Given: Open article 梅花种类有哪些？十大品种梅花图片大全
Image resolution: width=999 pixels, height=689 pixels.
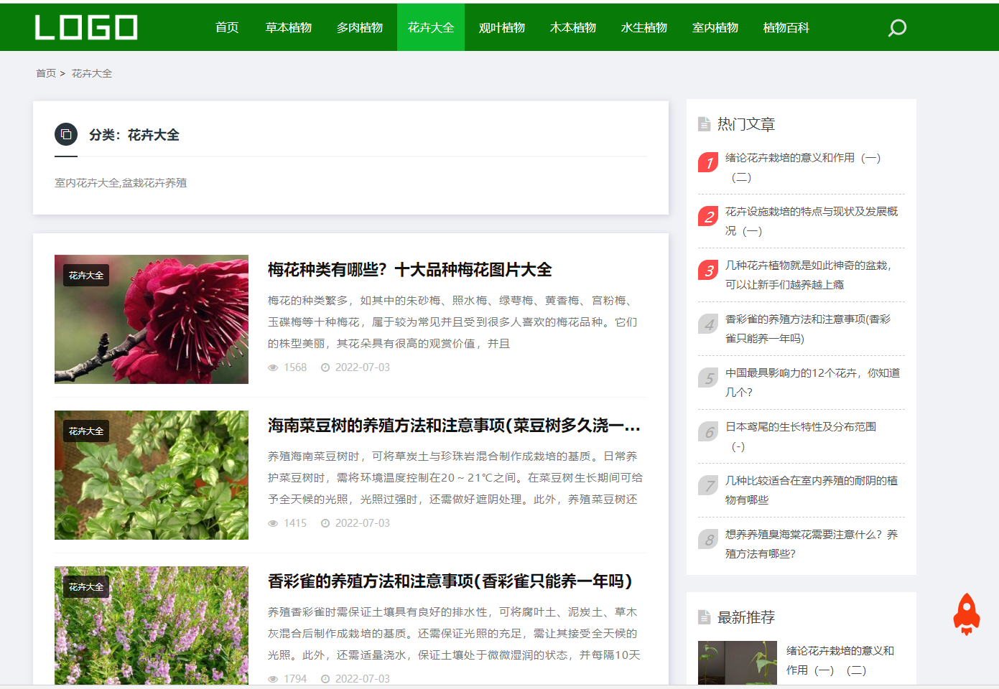Looking at the screenshot, I should pyautogui.click(x=410, y=270).
